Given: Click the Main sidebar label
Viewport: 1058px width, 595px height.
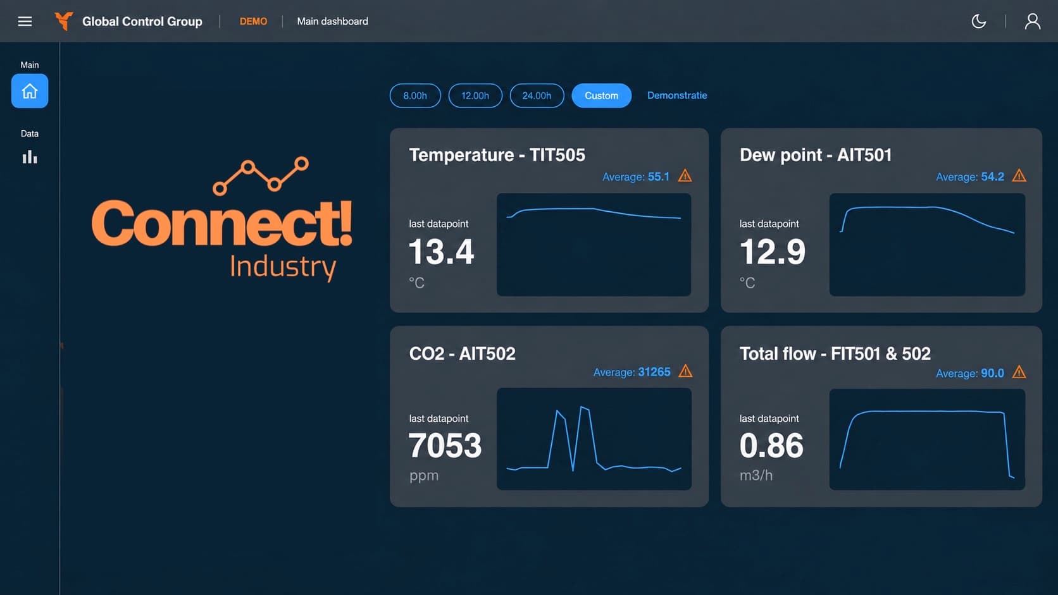Looking at the screenshot, I should pyautogui.click(x=30, y=65).
